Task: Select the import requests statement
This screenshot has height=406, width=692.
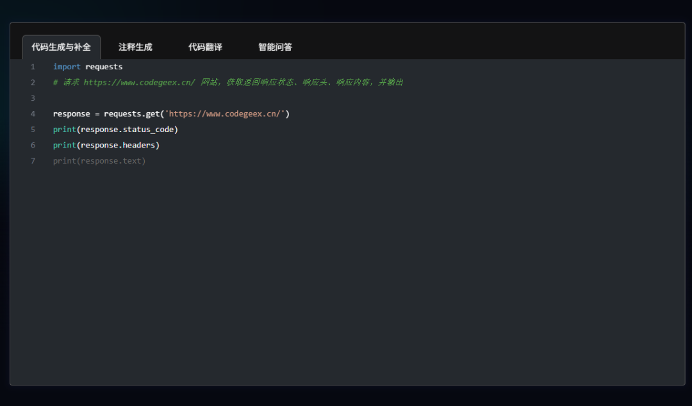Action: click(x=88, y=66)
